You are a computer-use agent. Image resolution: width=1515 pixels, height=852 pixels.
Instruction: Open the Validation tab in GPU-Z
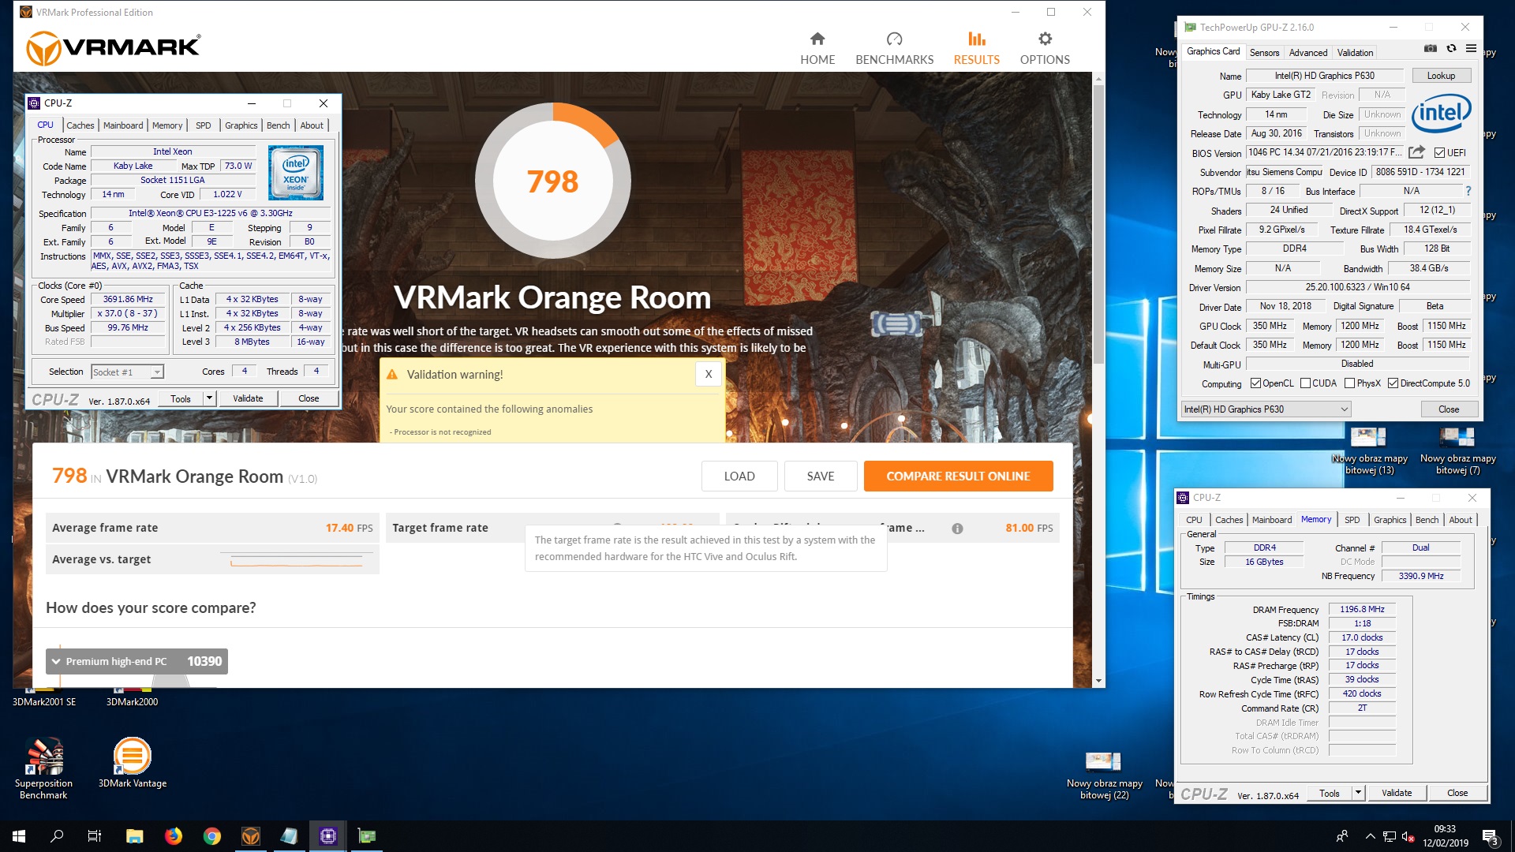pos(1355,52)
